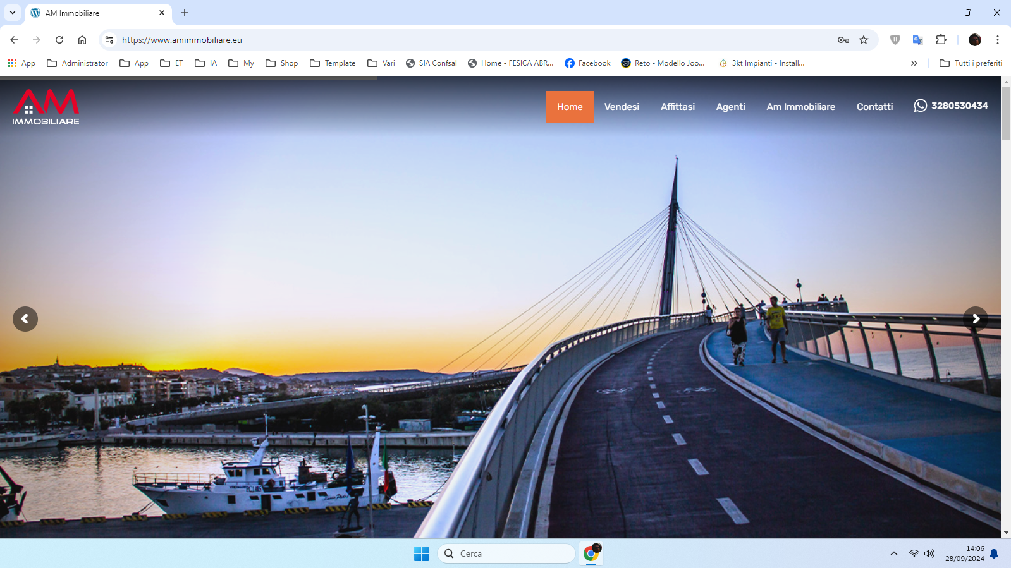Viewport: 1011px width, 568px height.
Task: Click the Chrome taskbar icon
Action: (591, 553)
